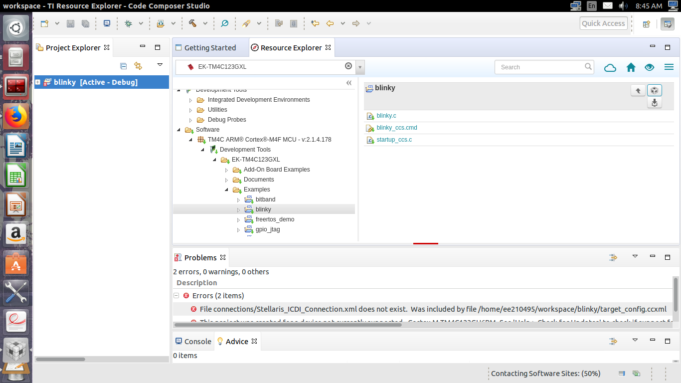Click the Back navigation arrow icon

[330, 23]
